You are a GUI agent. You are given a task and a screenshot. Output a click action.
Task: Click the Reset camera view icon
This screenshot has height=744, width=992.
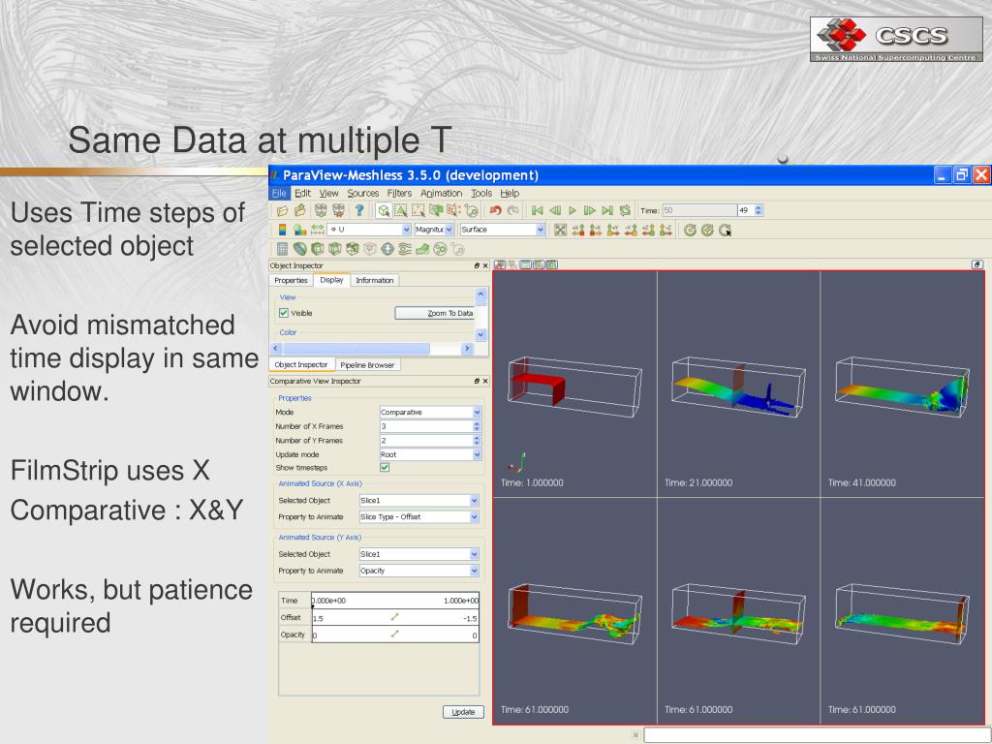[560, 231]
